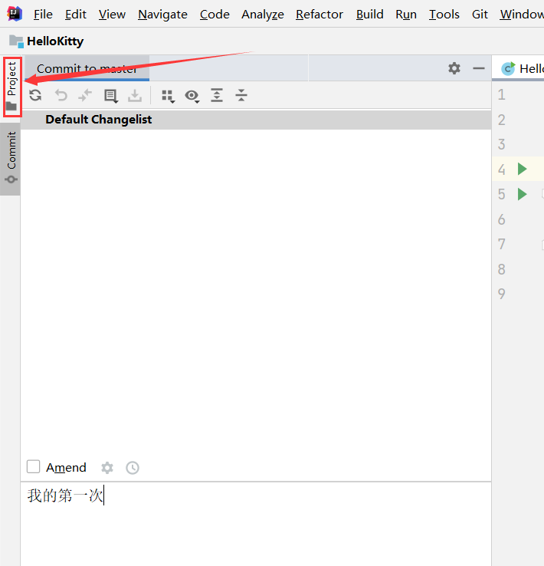Click the Expand All icon
Viewport: 544px width, 566px height.
coord(217,95)
